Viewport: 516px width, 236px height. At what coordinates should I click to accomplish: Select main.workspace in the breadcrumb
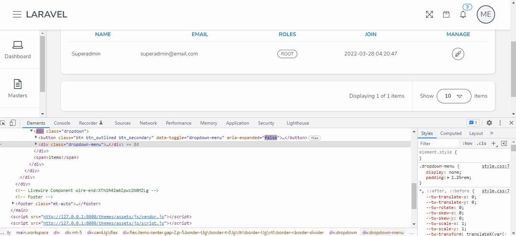point(32,233)
